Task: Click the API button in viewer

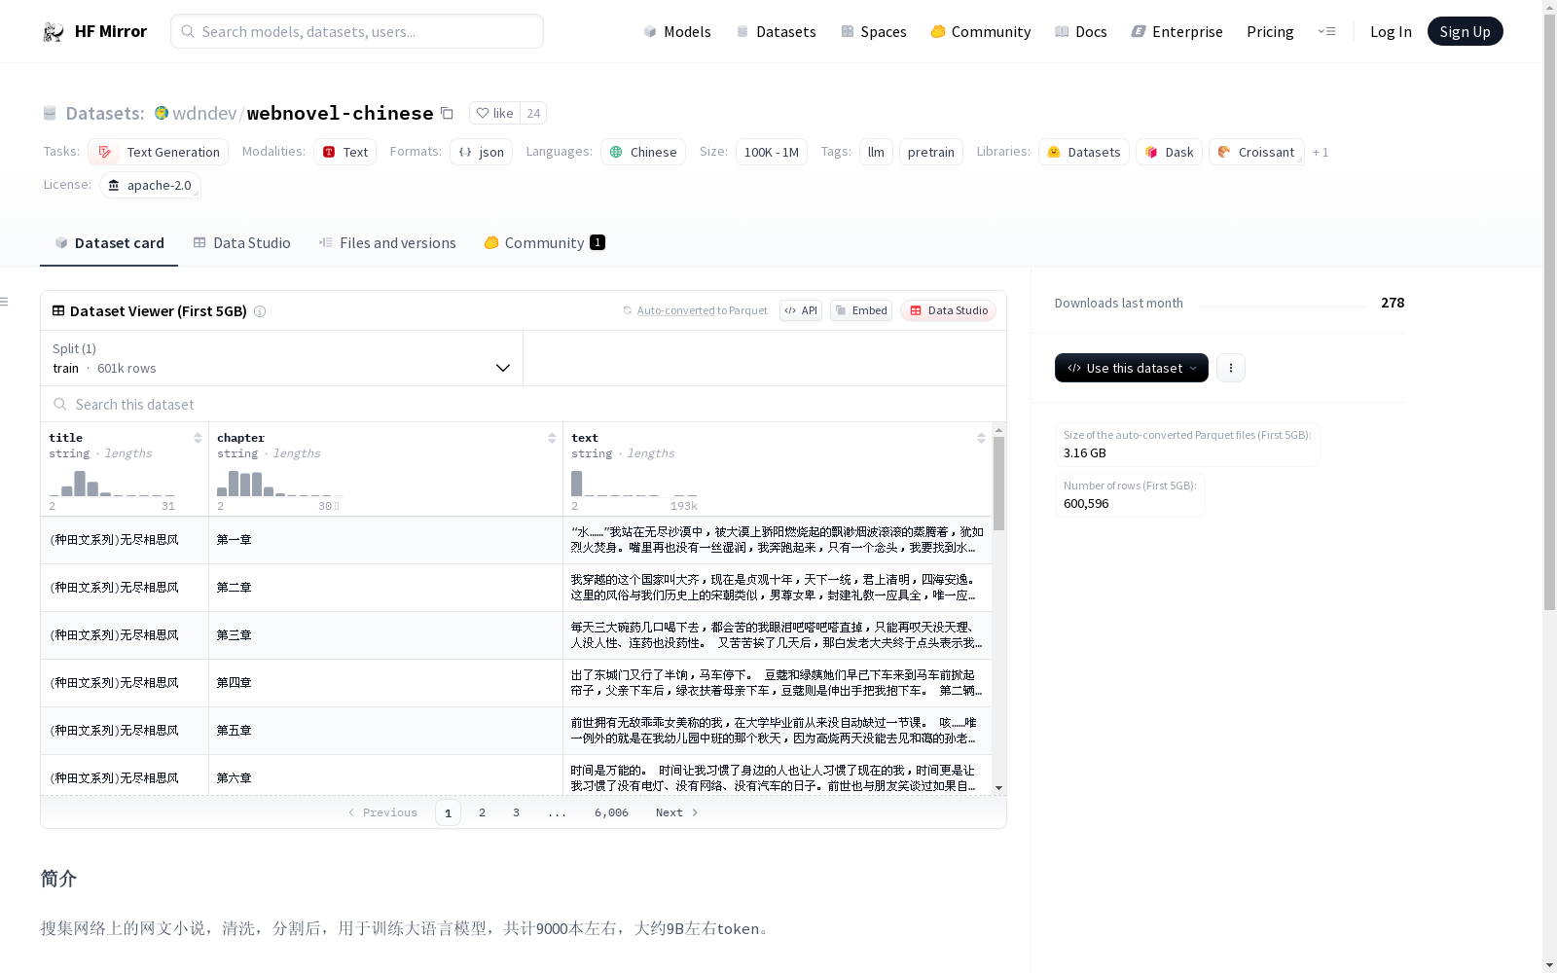Action: click(x=801, y=310)
